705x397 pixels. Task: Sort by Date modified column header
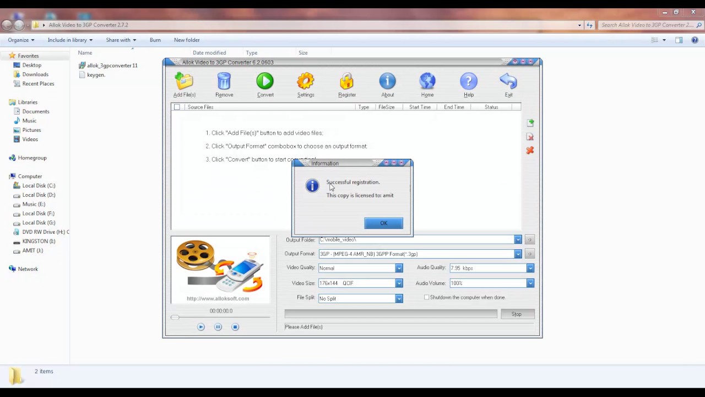(x=209, y=53)
